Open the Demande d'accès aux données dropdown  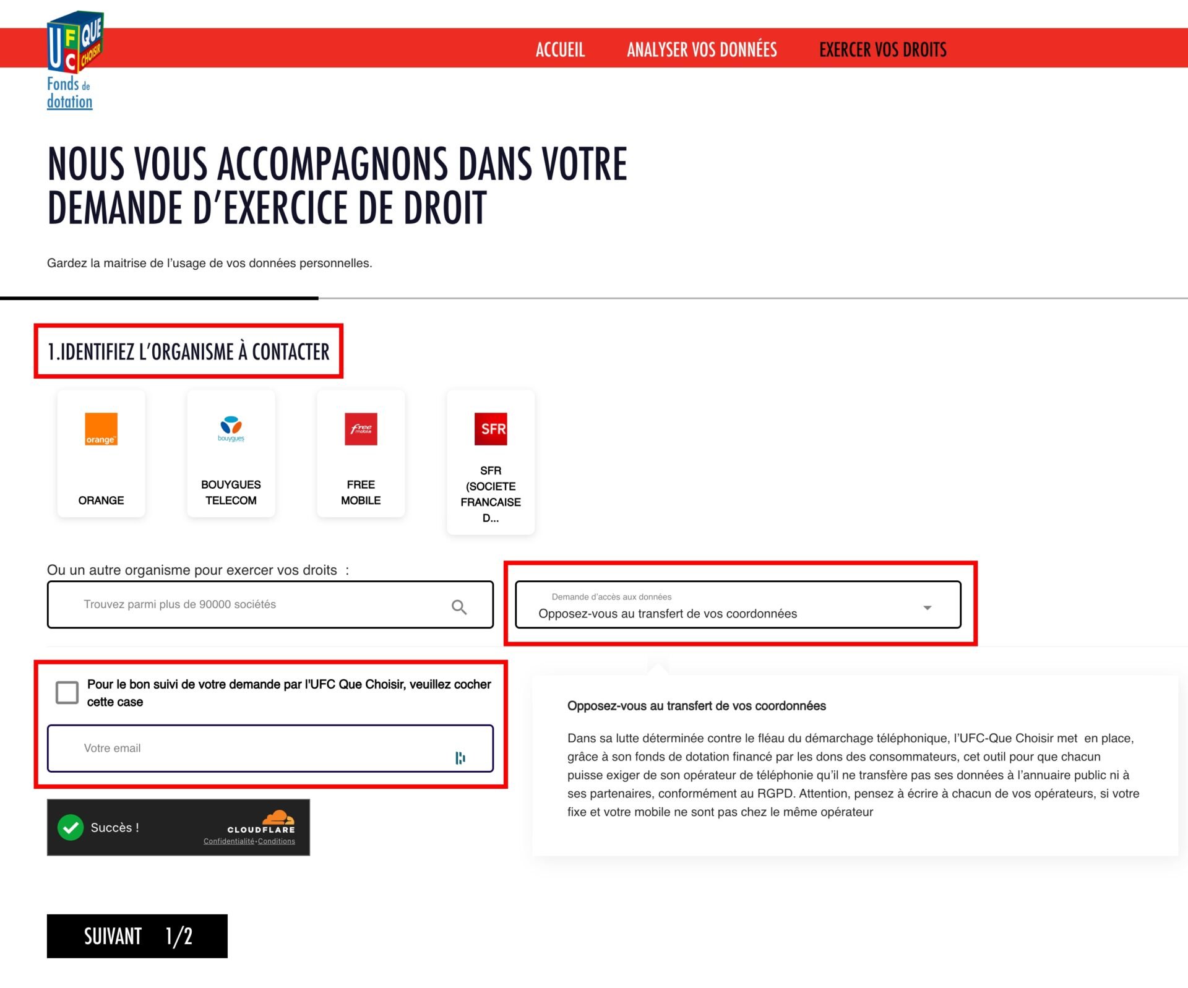(738, 604)
